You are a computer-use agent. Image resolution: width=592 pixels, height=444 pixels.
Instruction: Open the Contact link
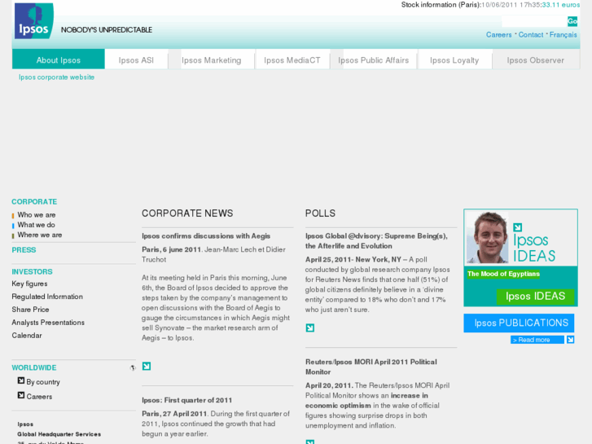point(530,35)
